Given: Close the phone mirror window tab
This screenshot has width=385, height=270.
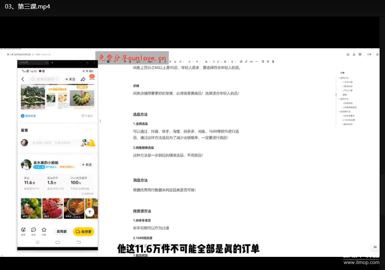Looking at the screenshot, I should pos(47,63).
